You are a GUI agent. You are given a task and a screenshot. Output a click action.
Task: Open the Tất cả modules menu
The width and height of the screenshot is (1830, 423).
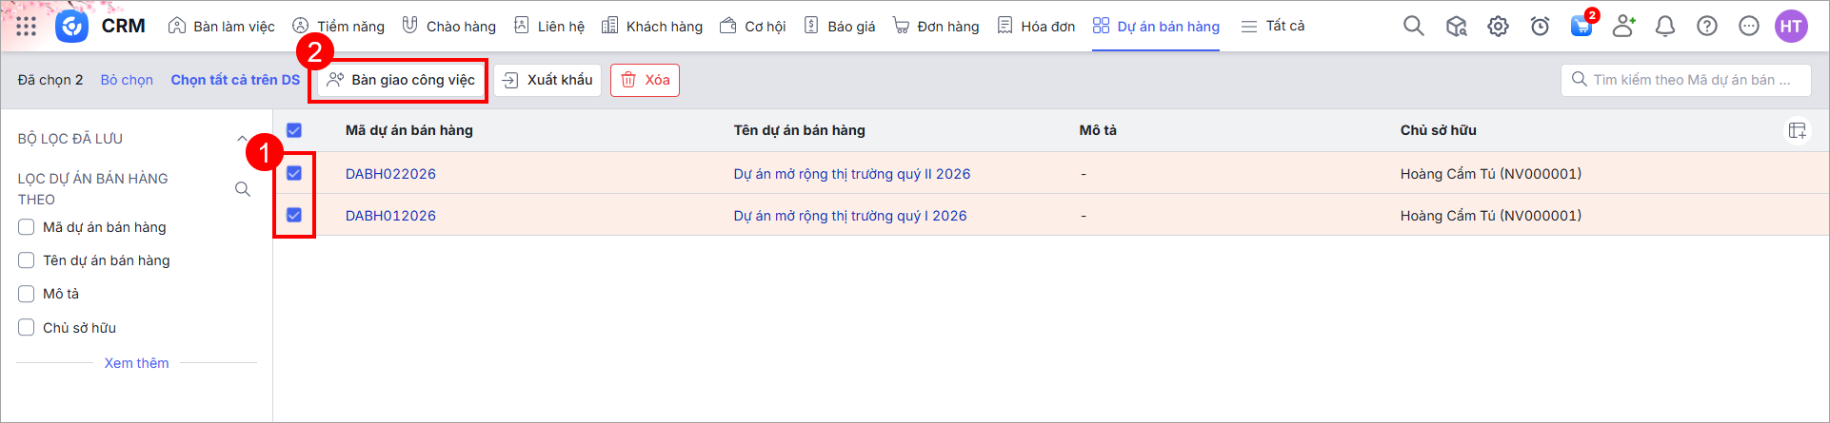click(1273, 27)
